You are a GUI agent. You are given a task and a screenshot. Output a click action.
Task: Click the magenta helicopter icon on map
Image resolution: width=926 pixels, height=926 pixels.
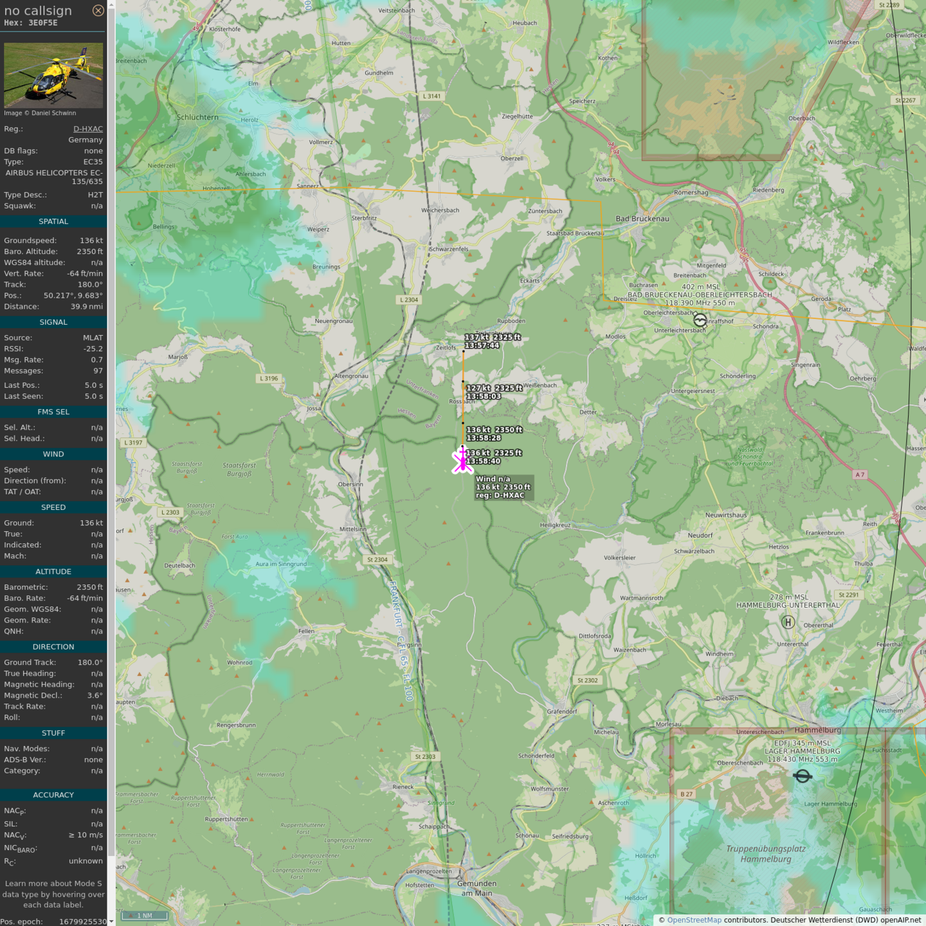point(462,461)
